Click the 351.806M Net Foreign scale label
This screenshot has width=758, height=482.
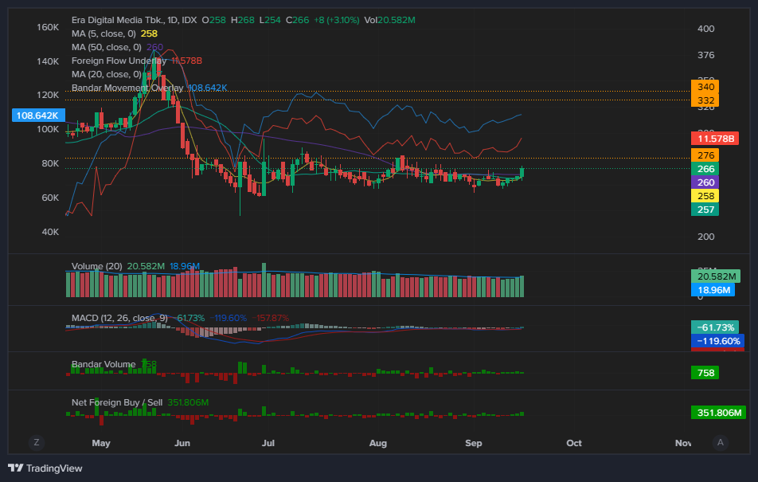pyautogui.click(x=719, y=413)
